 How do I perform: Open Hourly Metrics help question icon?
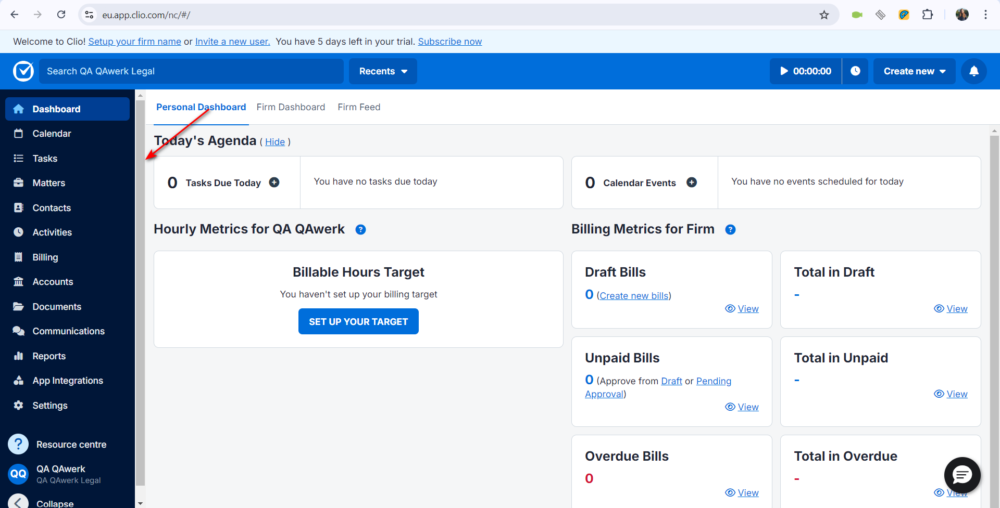click(360, 229)
